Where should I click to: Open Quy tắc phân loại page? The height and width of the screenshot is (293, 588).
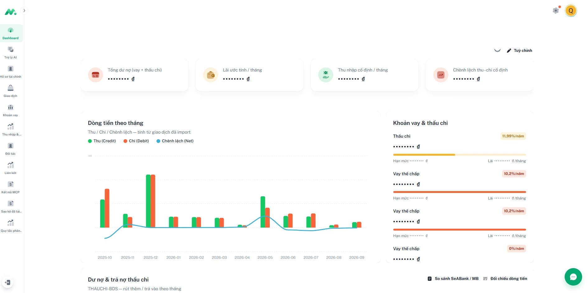[11, 226]
